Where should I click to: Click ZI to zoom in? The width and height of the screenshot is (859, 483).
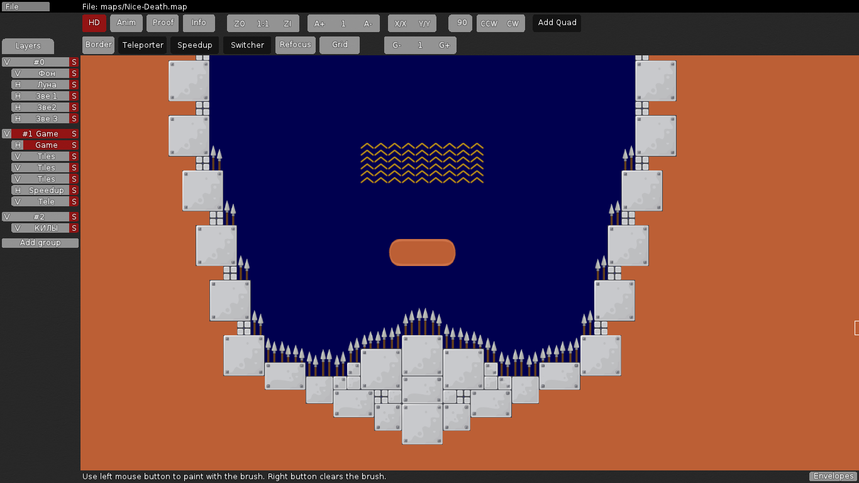pyautogui.click(x=287, y=23)
